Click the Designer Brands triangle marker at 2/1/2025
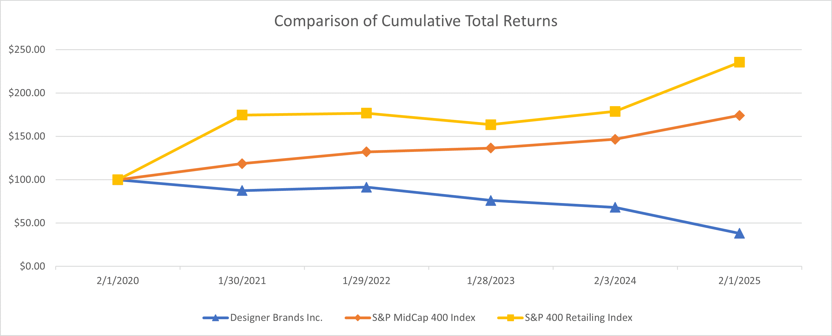832x336 pixels. (x=739, y=233)
